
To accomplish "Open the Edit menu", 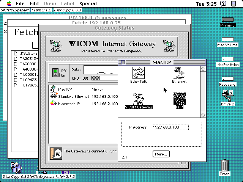I will click(x=34, y=3).
